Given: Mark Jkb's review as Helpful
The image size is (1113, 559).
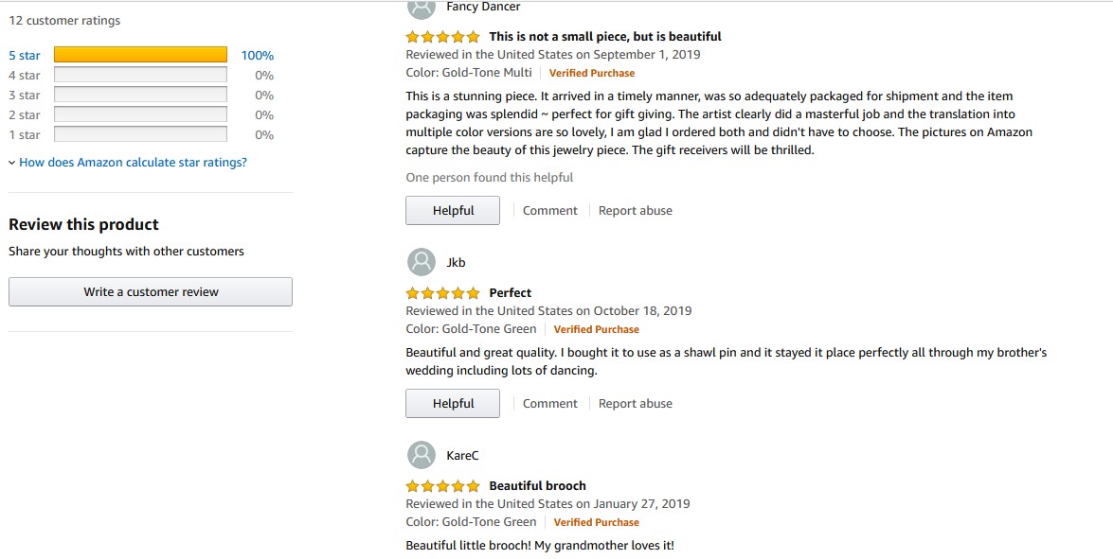Looking at the screenshot, I should [x=453, y=404].
